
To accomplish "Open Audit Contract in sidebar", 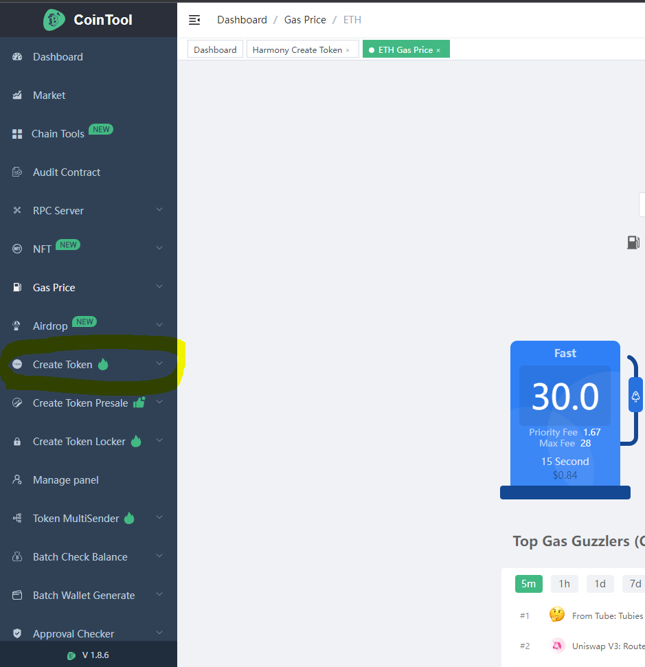I will click(x=89, y=172).
